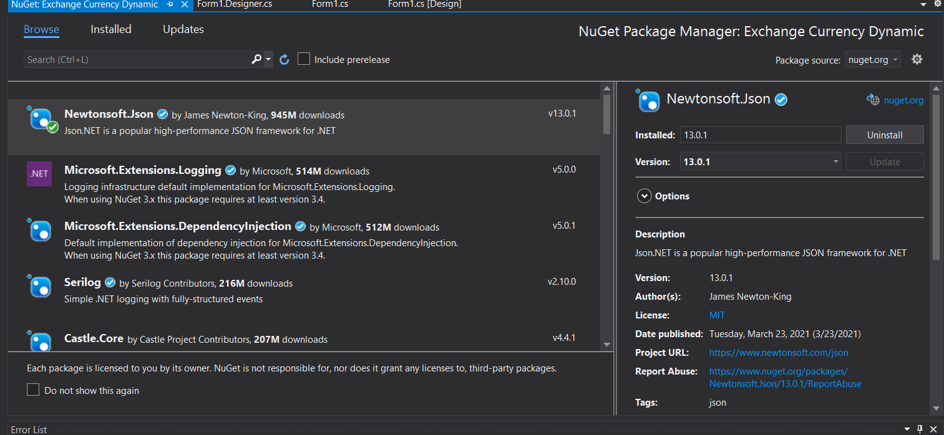
Task: Select the Newtonsoft.Json package row
Action: point(304,127)
